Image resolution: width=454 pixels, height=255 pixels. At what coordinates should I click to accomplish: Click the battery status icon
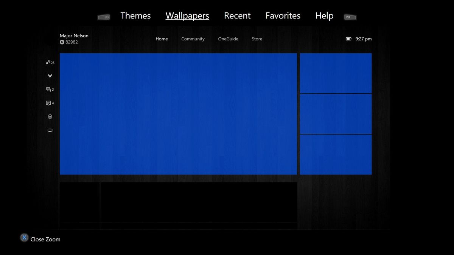(348, 39)
